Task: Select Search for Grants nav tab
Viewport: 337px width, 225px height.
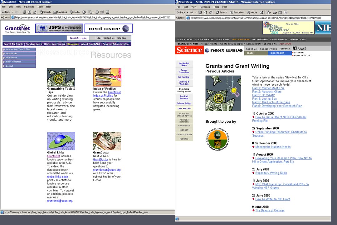Action: (x=13, y=44)
